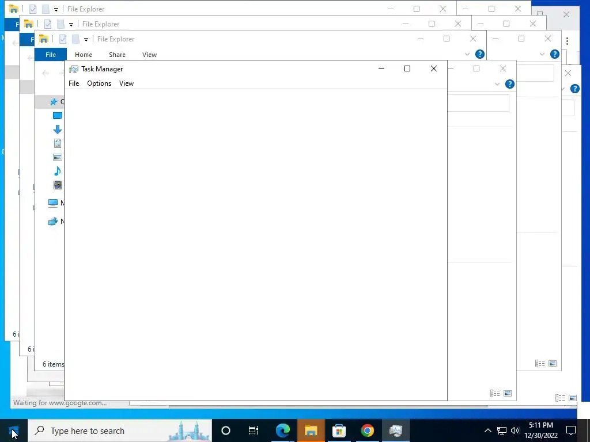The height and width of the screenshot is (442, 590).
Task: Show hidden system tray icons
Action: tap(487, 430)
